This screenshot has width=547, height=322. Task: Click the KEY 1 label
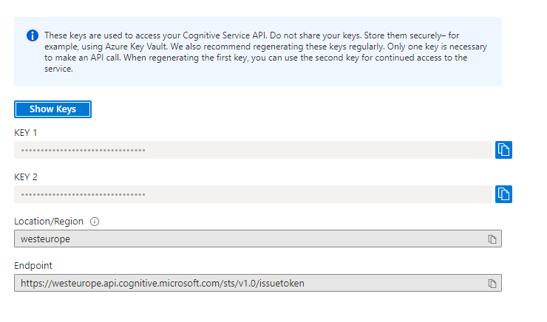[x=26, y=133]
